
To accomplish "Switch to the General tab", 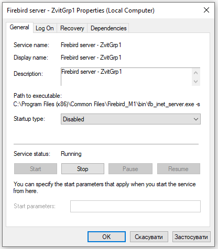I will click(19, 27).
